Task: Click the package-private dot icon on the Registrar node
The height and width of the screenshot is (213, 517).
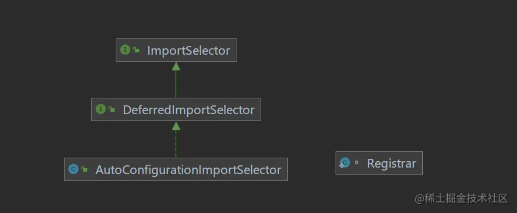Action: tap(356, 162)
